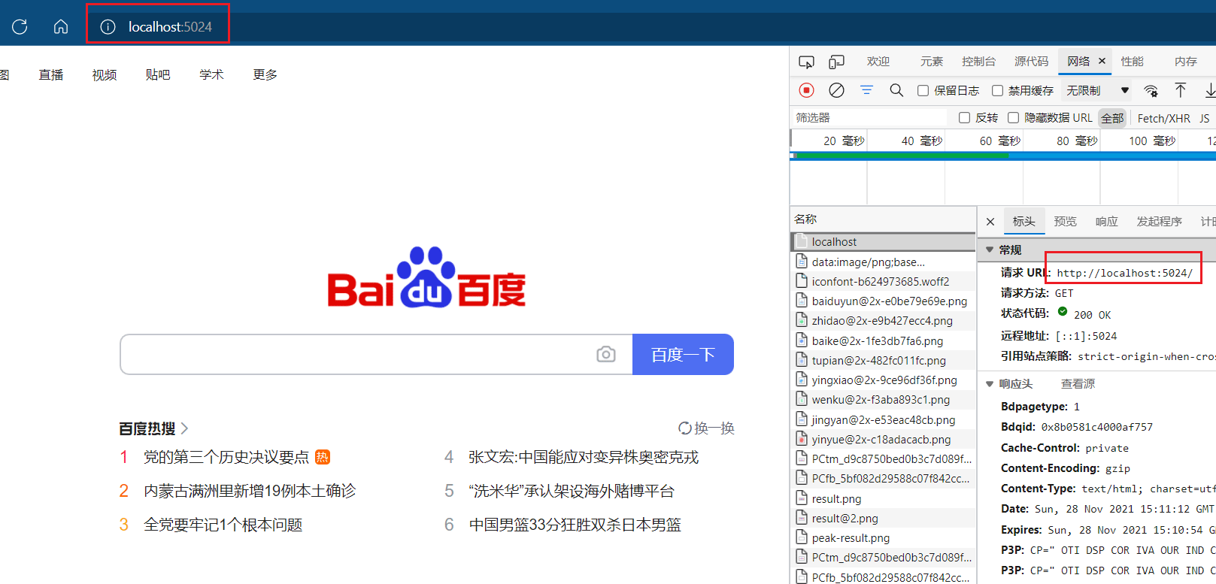Select the 发起程序 details tab

1159,222
